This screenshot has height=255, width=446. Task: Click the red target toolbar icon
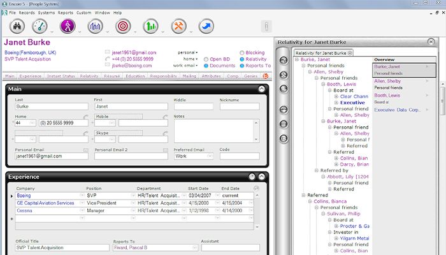[123, 26]
